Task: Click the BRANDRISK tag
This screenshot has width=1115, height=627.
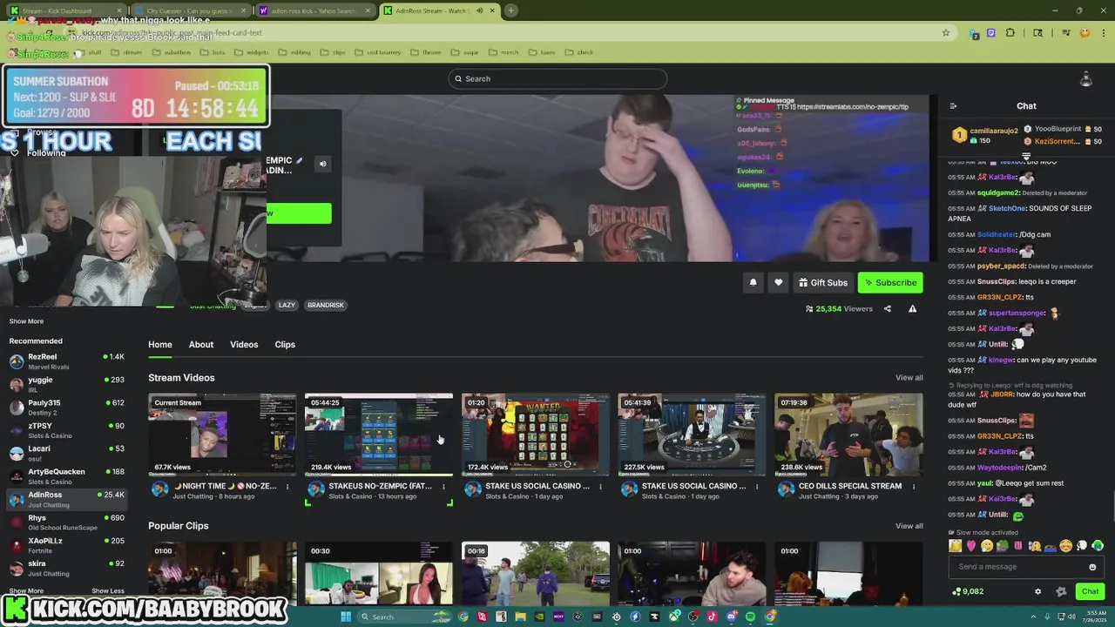Action: point(326,306)
